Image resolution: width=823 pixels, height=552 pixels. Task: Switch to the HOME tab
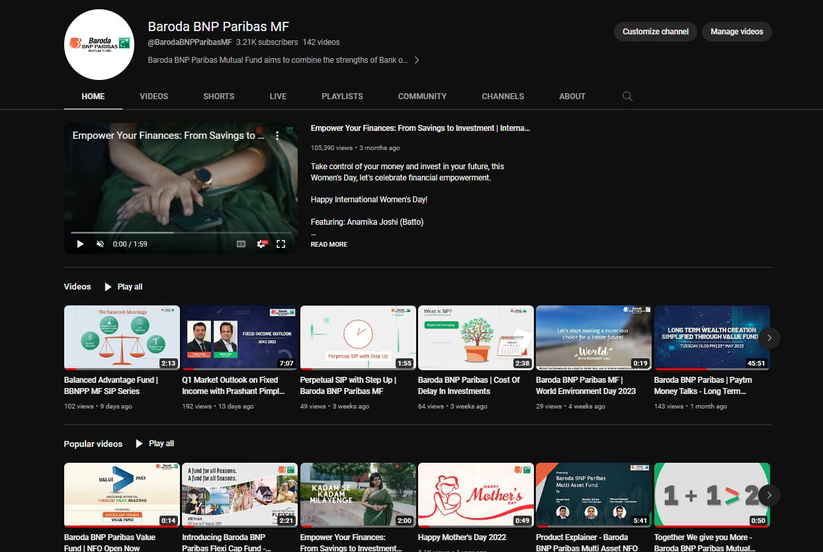[x=93, y=97]
